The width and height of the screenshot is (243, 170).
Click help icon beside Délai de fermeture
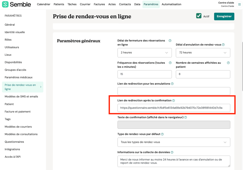point(170,41)
